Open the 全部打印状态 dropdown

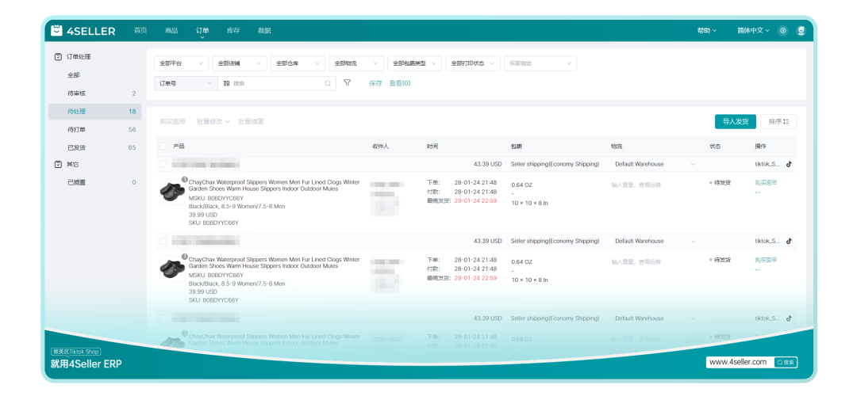(x=473, y=63)
